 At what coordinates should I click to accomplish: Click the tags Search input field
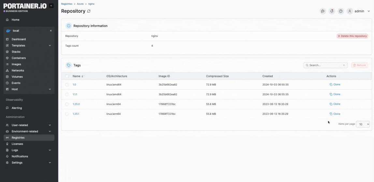(x=324, y=65)
